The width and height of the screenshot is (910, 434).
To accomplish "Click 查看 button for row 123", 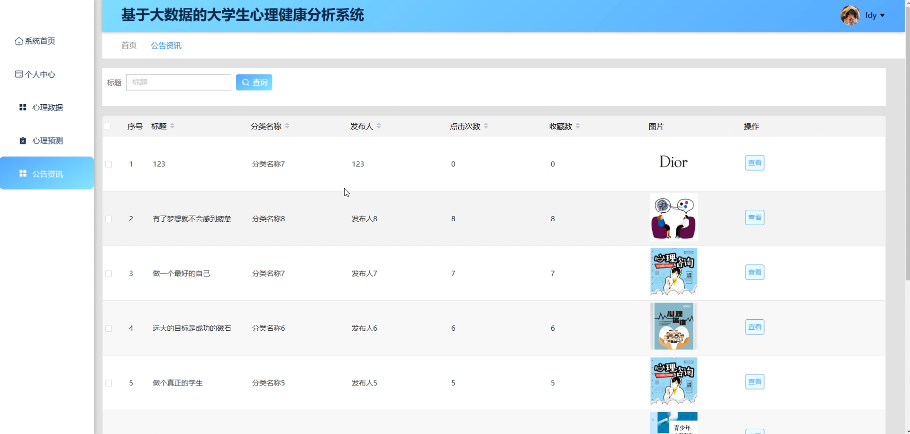I will coord(755,163).
